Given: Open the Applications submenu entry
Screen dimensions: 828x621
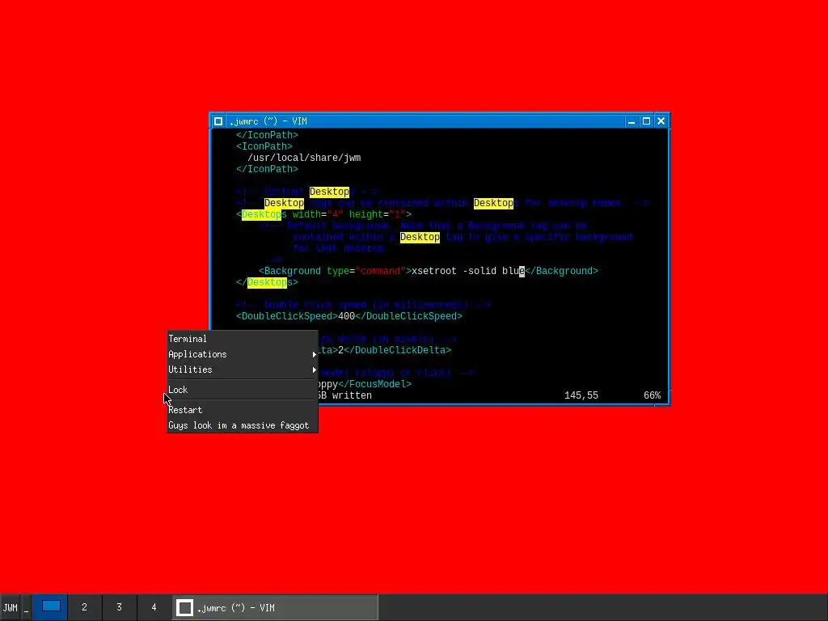Looking at the screenshot, I should pyautogui.click(x=243, y=354).
